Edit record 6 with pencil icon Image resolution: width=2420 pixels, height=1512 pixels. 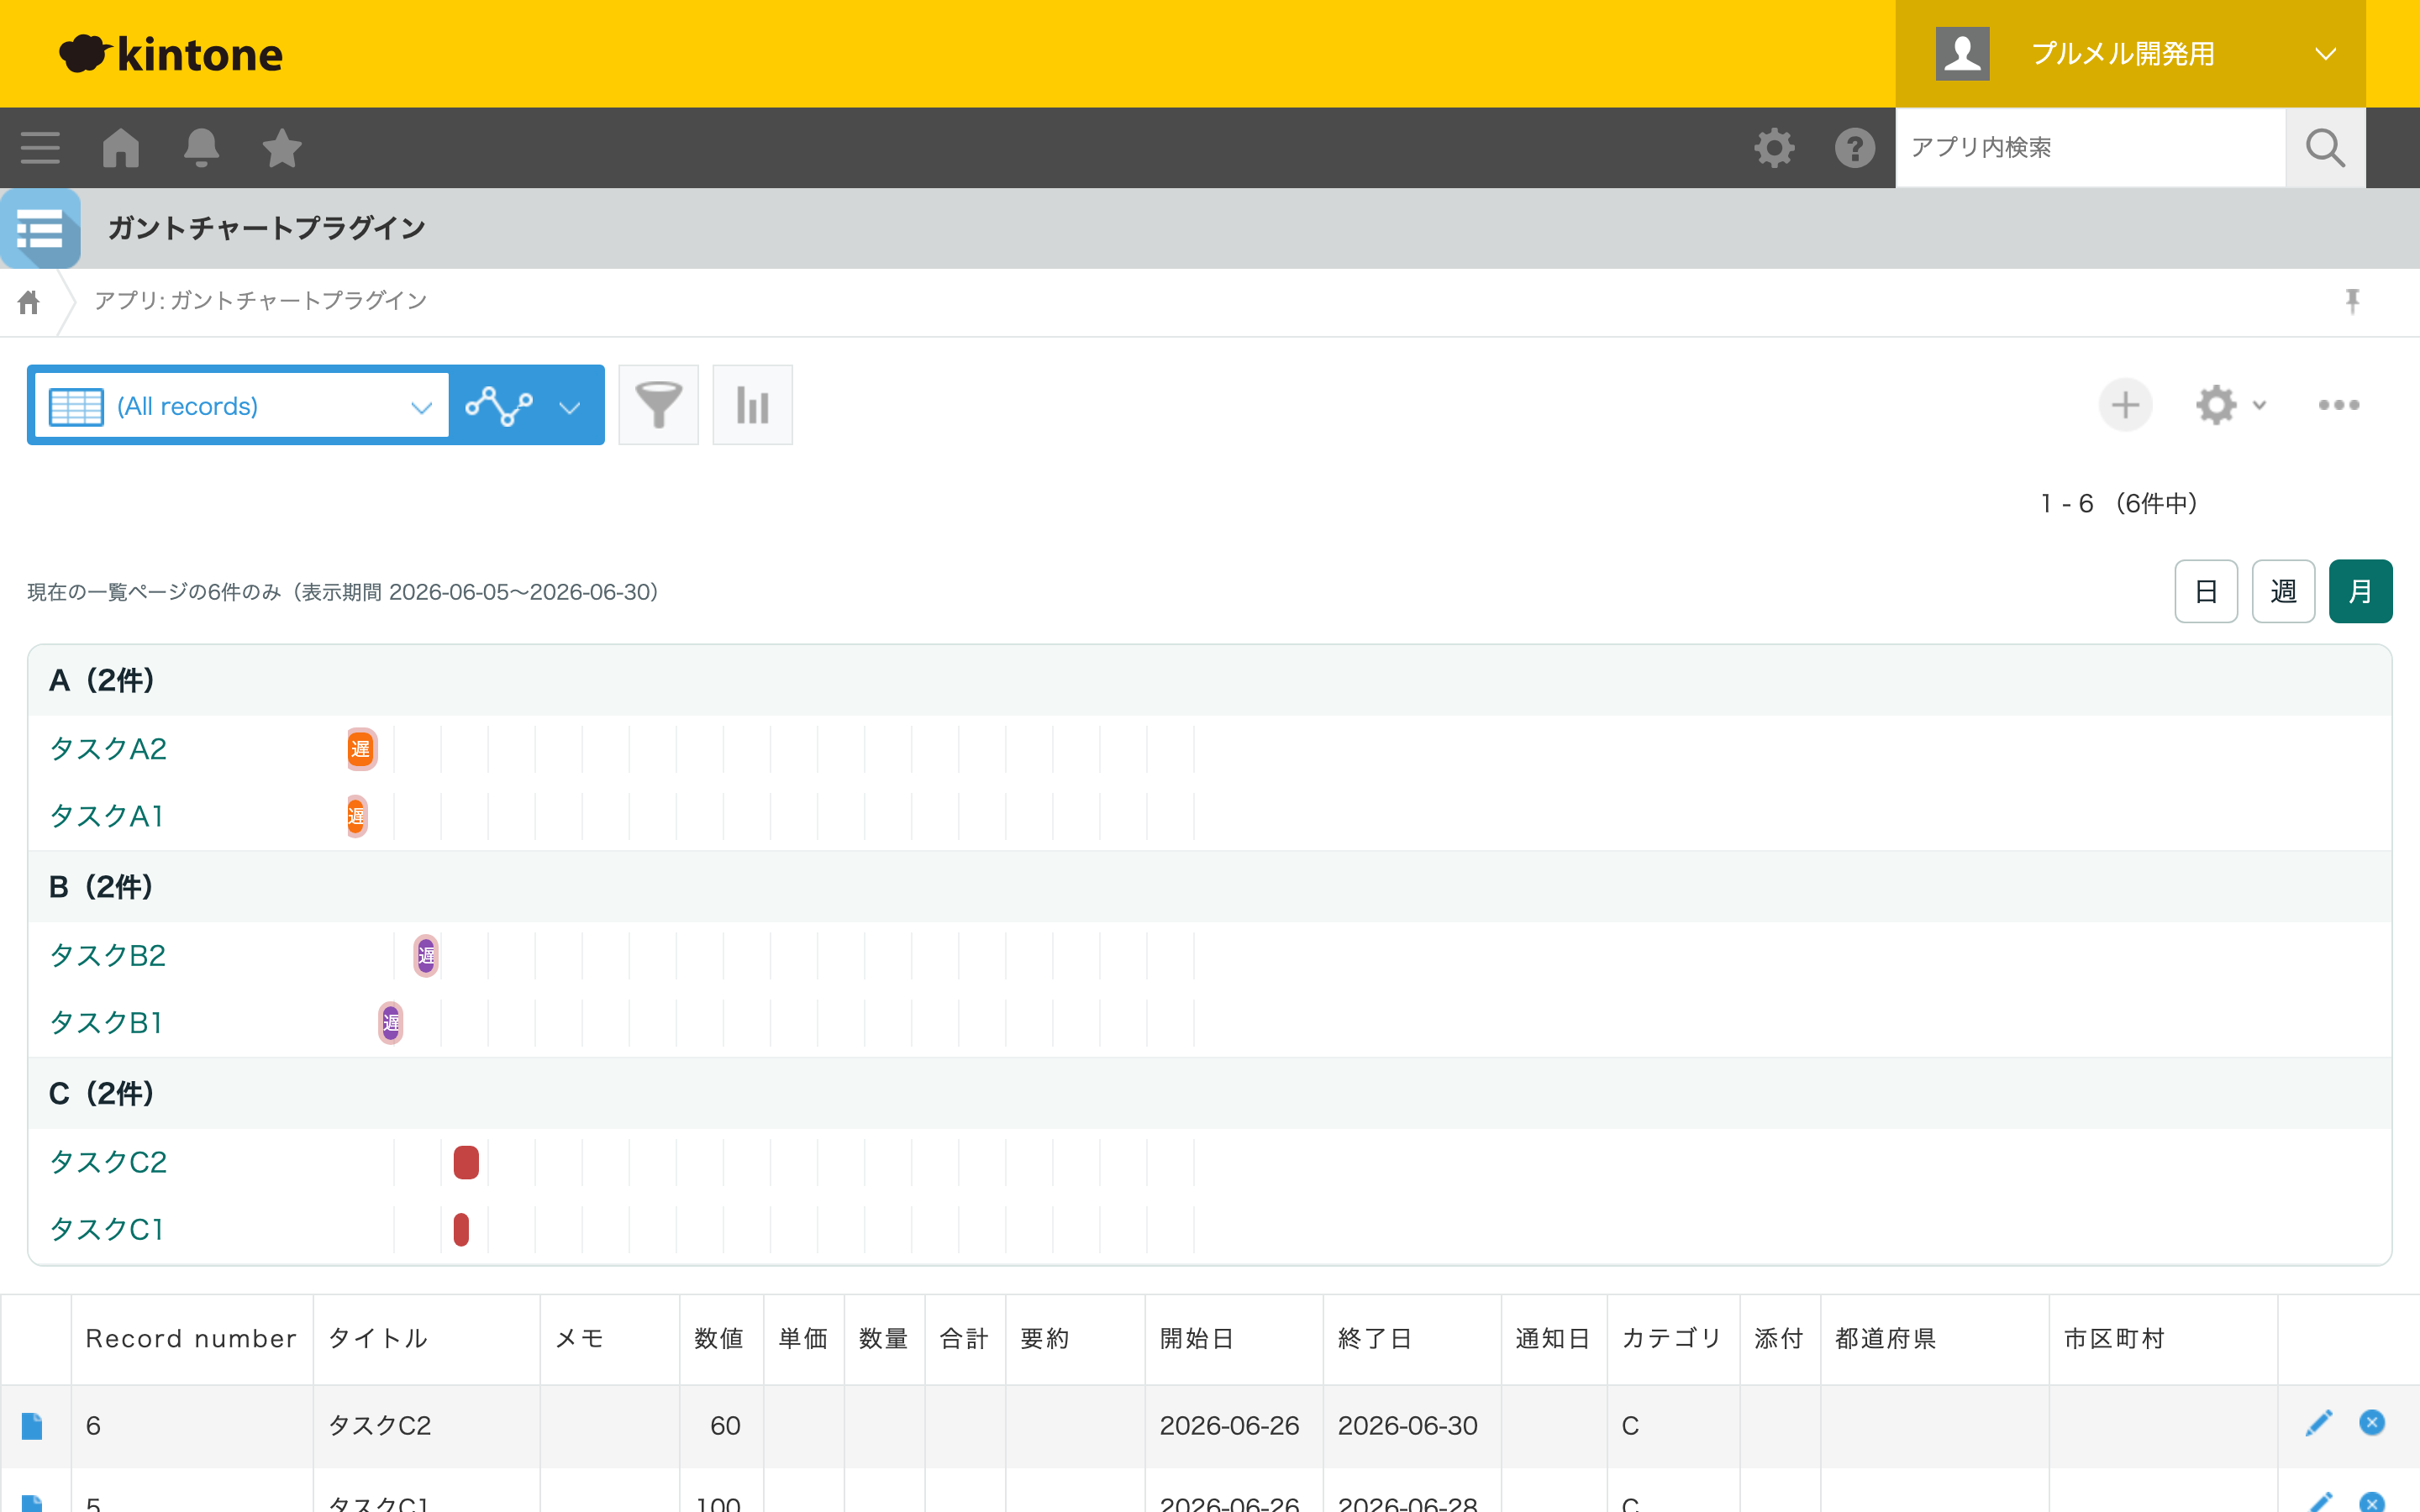click(2319, 1423)
